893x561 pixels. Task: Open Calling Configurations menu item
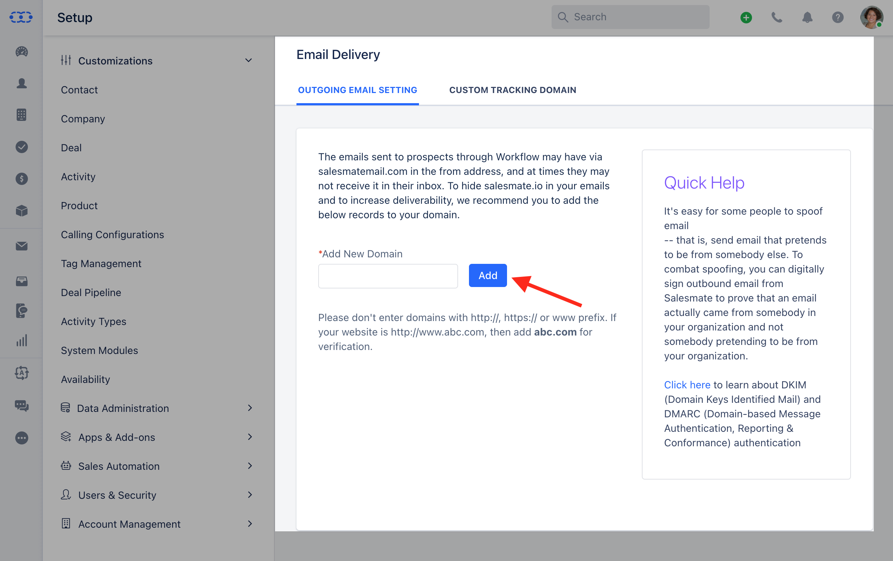point(112,235)
